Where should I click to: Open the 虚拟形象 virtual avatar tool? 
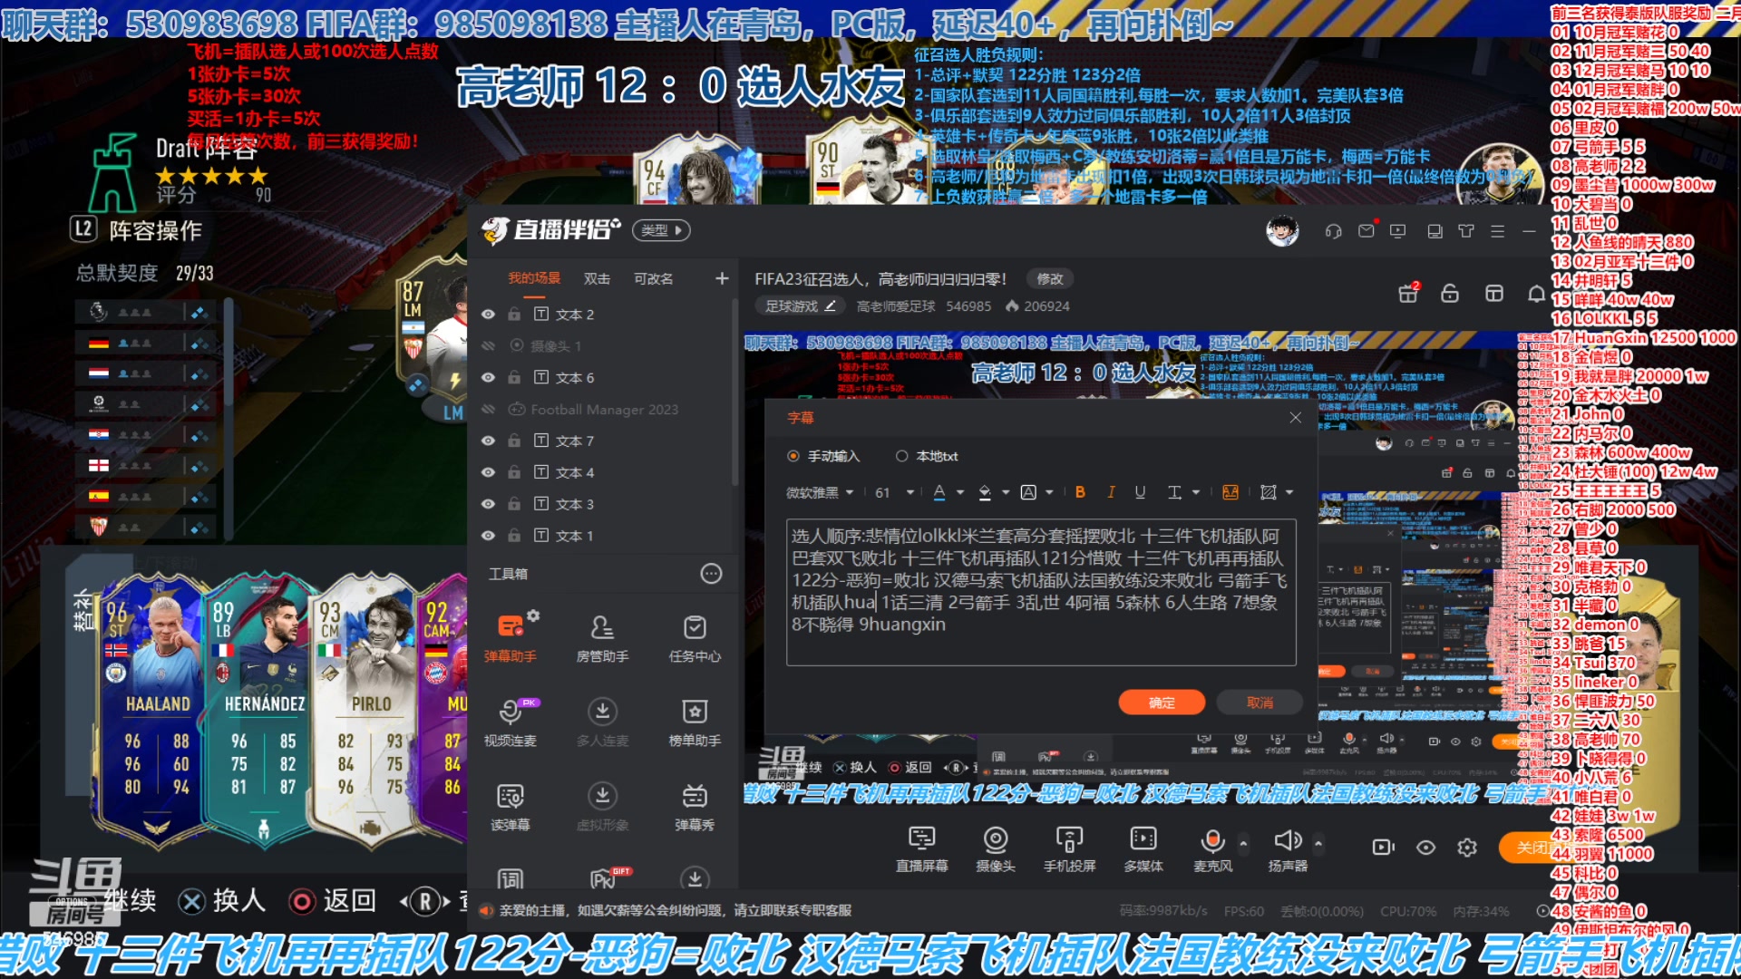click(602, 806)
